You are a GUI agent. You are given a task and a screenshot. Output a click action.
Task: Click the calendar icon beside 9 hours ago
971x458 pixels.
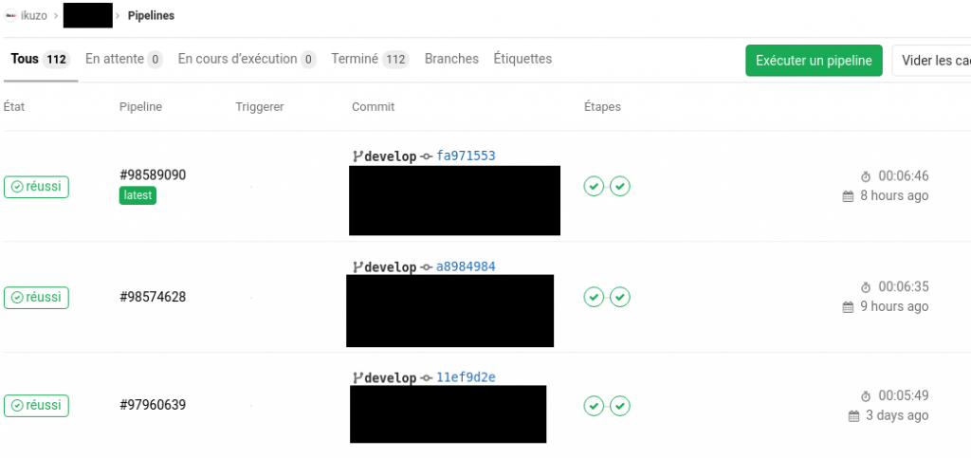[x=848, y=307]
